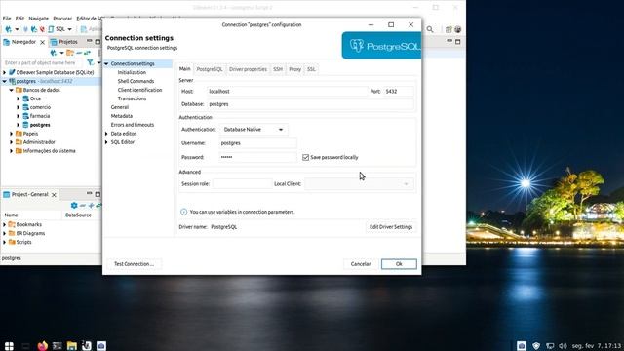Click the filter funnel icon in navigator
Screen dimensions: 624x351
(x=91, y=62)
